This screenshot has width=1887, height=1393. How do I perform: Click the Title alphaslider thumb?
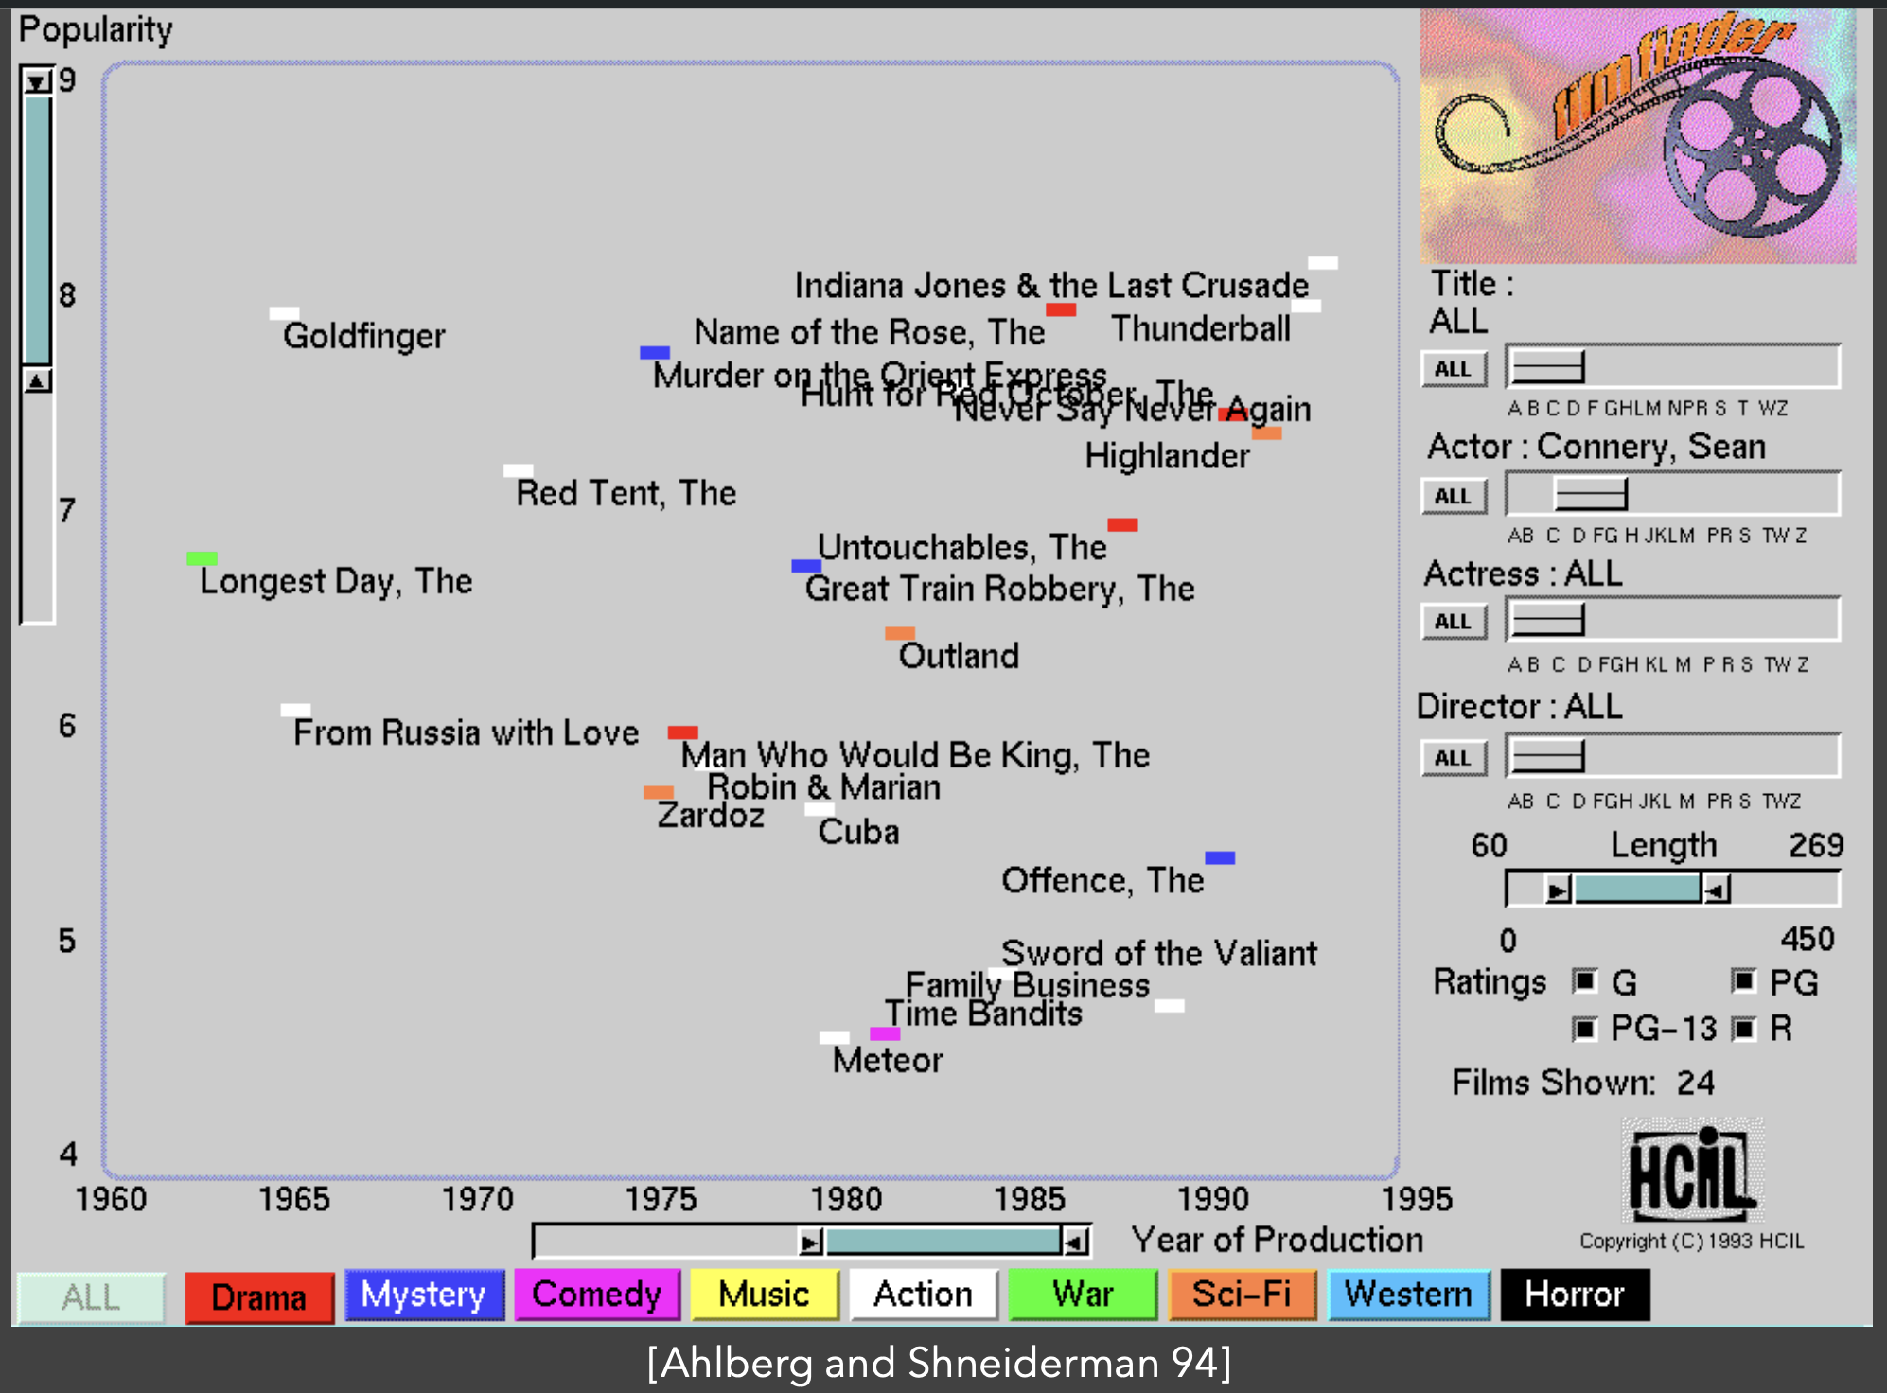point(1546,367)
